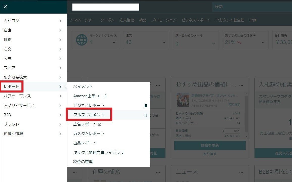The height and width of the screenshot is (182, 292).
Task: Expand the おすすめ出品の掲載率 card dropdown
Action: tap(263, 42)
